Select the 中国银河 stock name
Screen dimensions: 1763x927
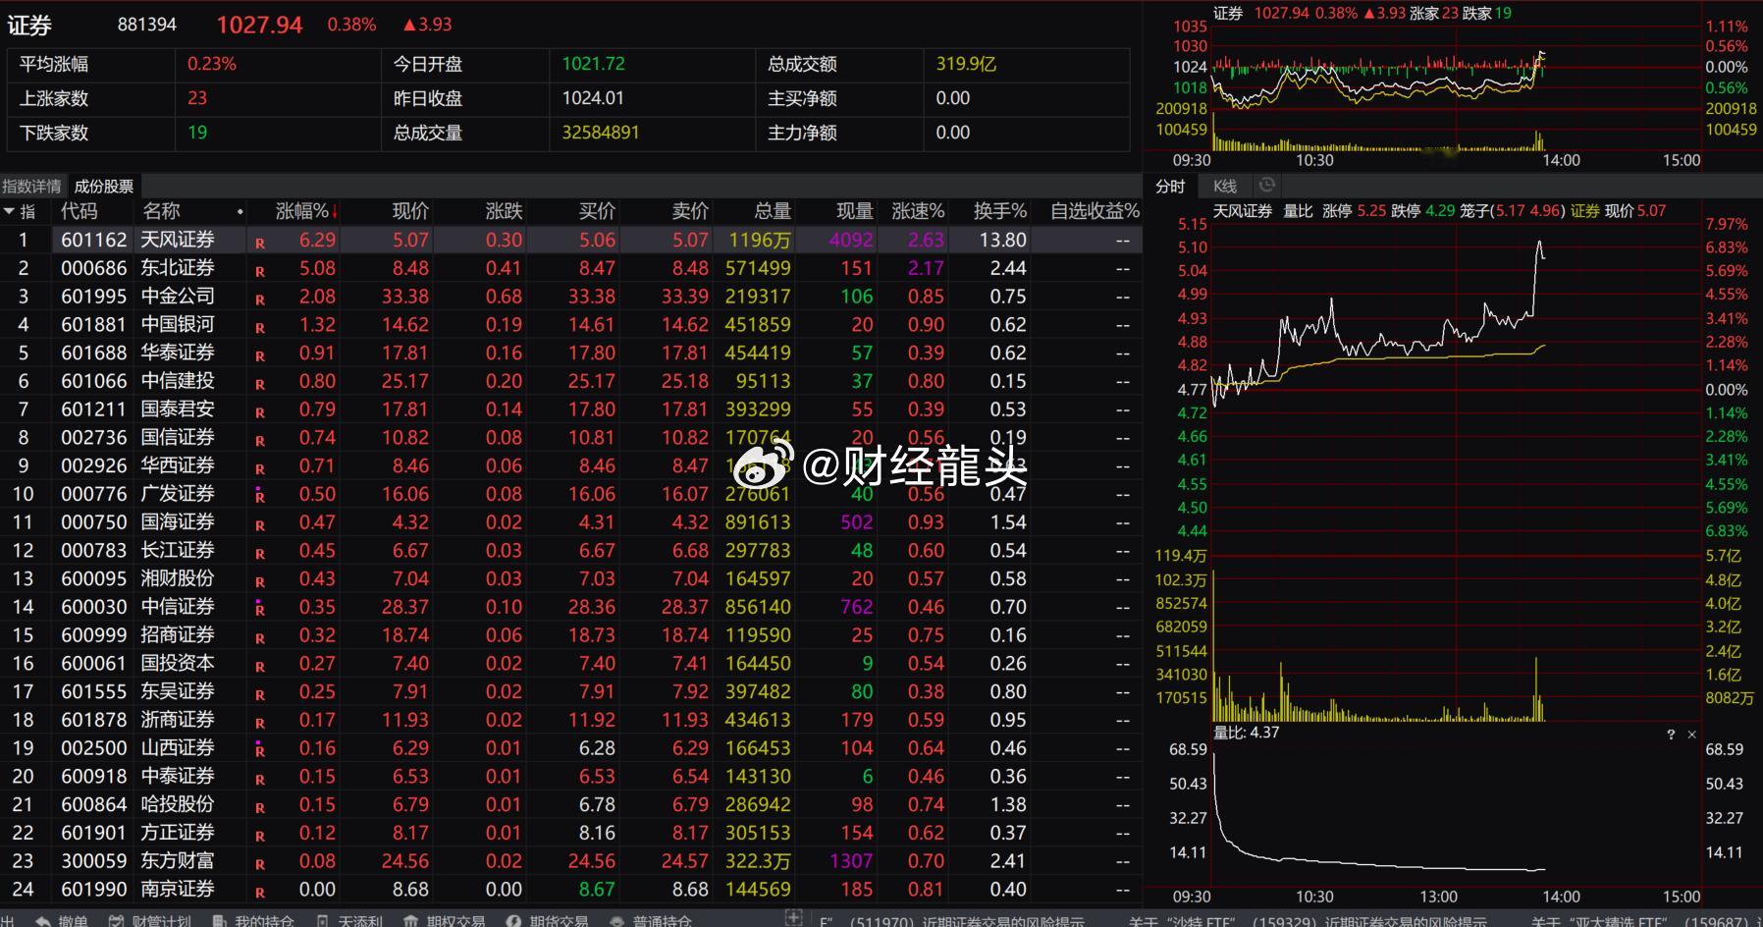178,324
